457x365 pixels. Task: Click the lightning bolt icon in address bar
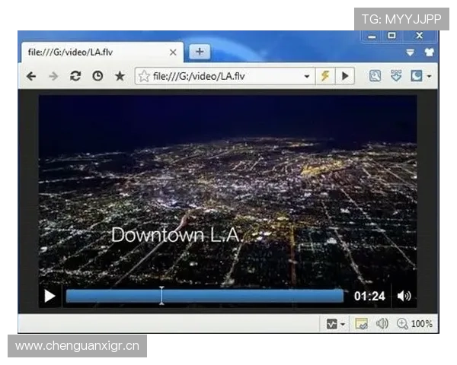325,76
